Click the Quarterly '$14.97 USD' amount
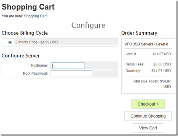The height and width of the screenshot is (136, 178). click(x=161, y=71)
